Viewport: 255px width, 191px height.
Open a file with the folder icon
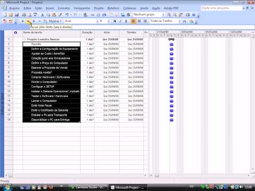pos(11,15)
